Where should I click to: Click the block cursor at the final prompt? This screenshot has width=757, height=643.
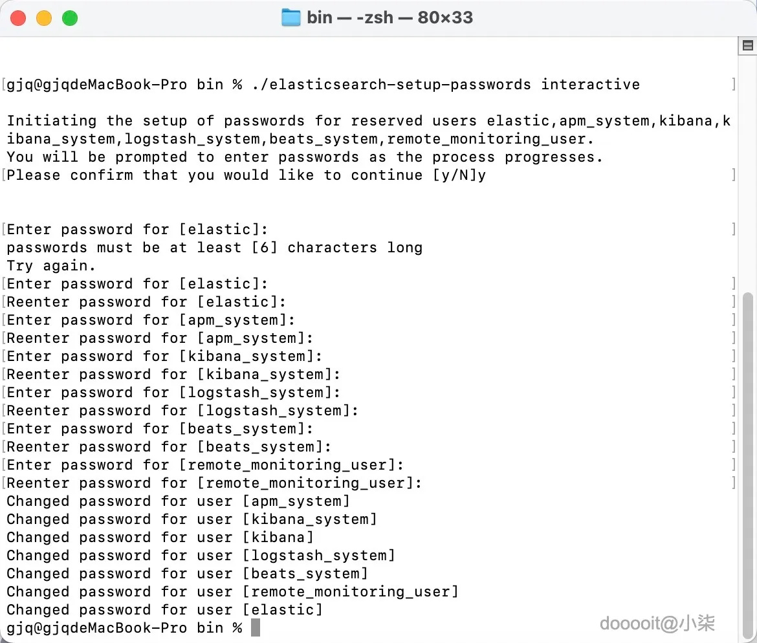point(255,627)
